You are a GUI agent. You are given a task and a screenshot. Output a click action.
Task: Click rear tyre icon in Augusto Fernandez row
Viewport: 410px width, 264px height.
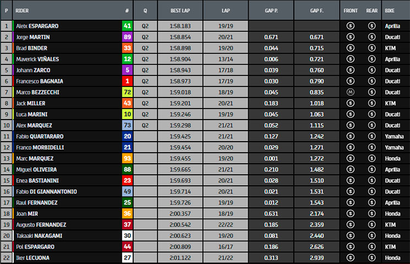(x=371, y=224)
